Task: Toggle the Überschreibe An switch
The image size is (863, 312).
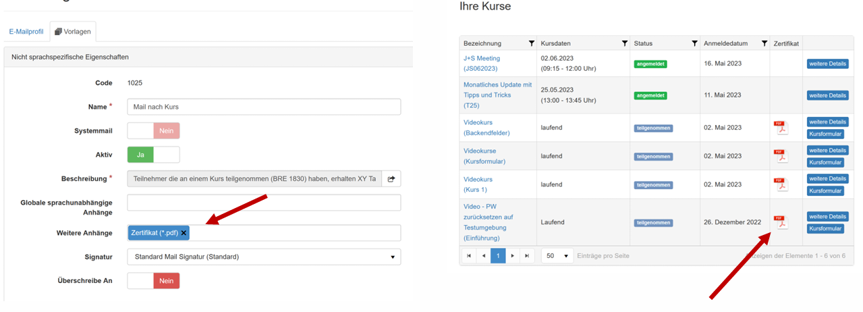Action: [153, 281]
